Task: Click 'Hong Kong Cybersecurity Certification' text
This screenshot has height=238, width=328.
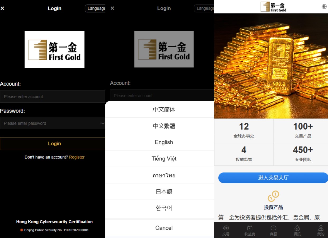Action: (54, 222)
